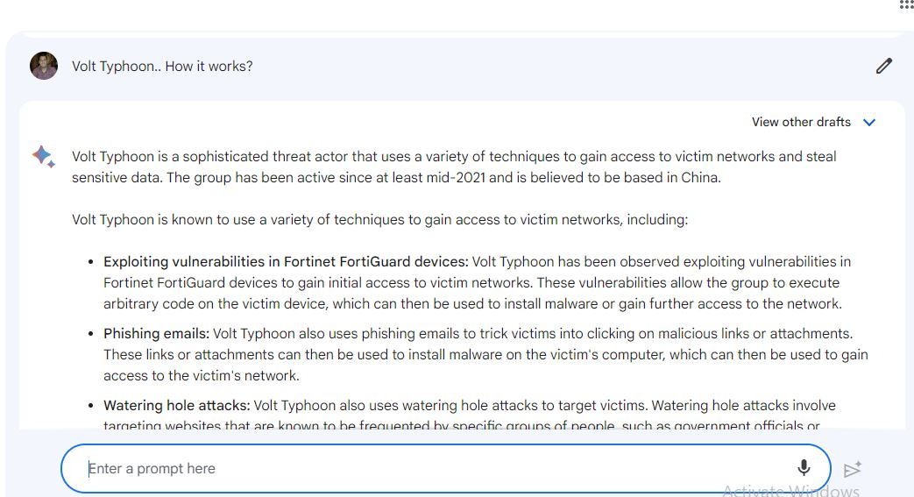Click the word "China" in the first paragraph
The image size is (914, 497).
click(x=698, y=178)
